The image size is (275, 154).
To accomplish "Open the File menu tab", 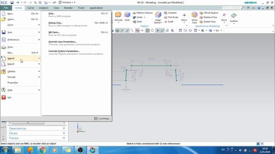I will pyautogui.click(x=6, y=8).
